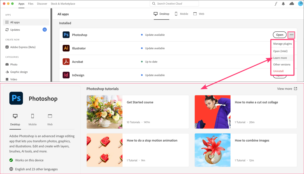Click the Acrobat app icon
This screenshot has height=174, width=304.
pyautogui.click(x=66, y=62)
